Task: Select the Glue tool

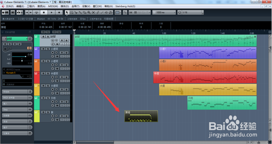Action: (80, 12)
